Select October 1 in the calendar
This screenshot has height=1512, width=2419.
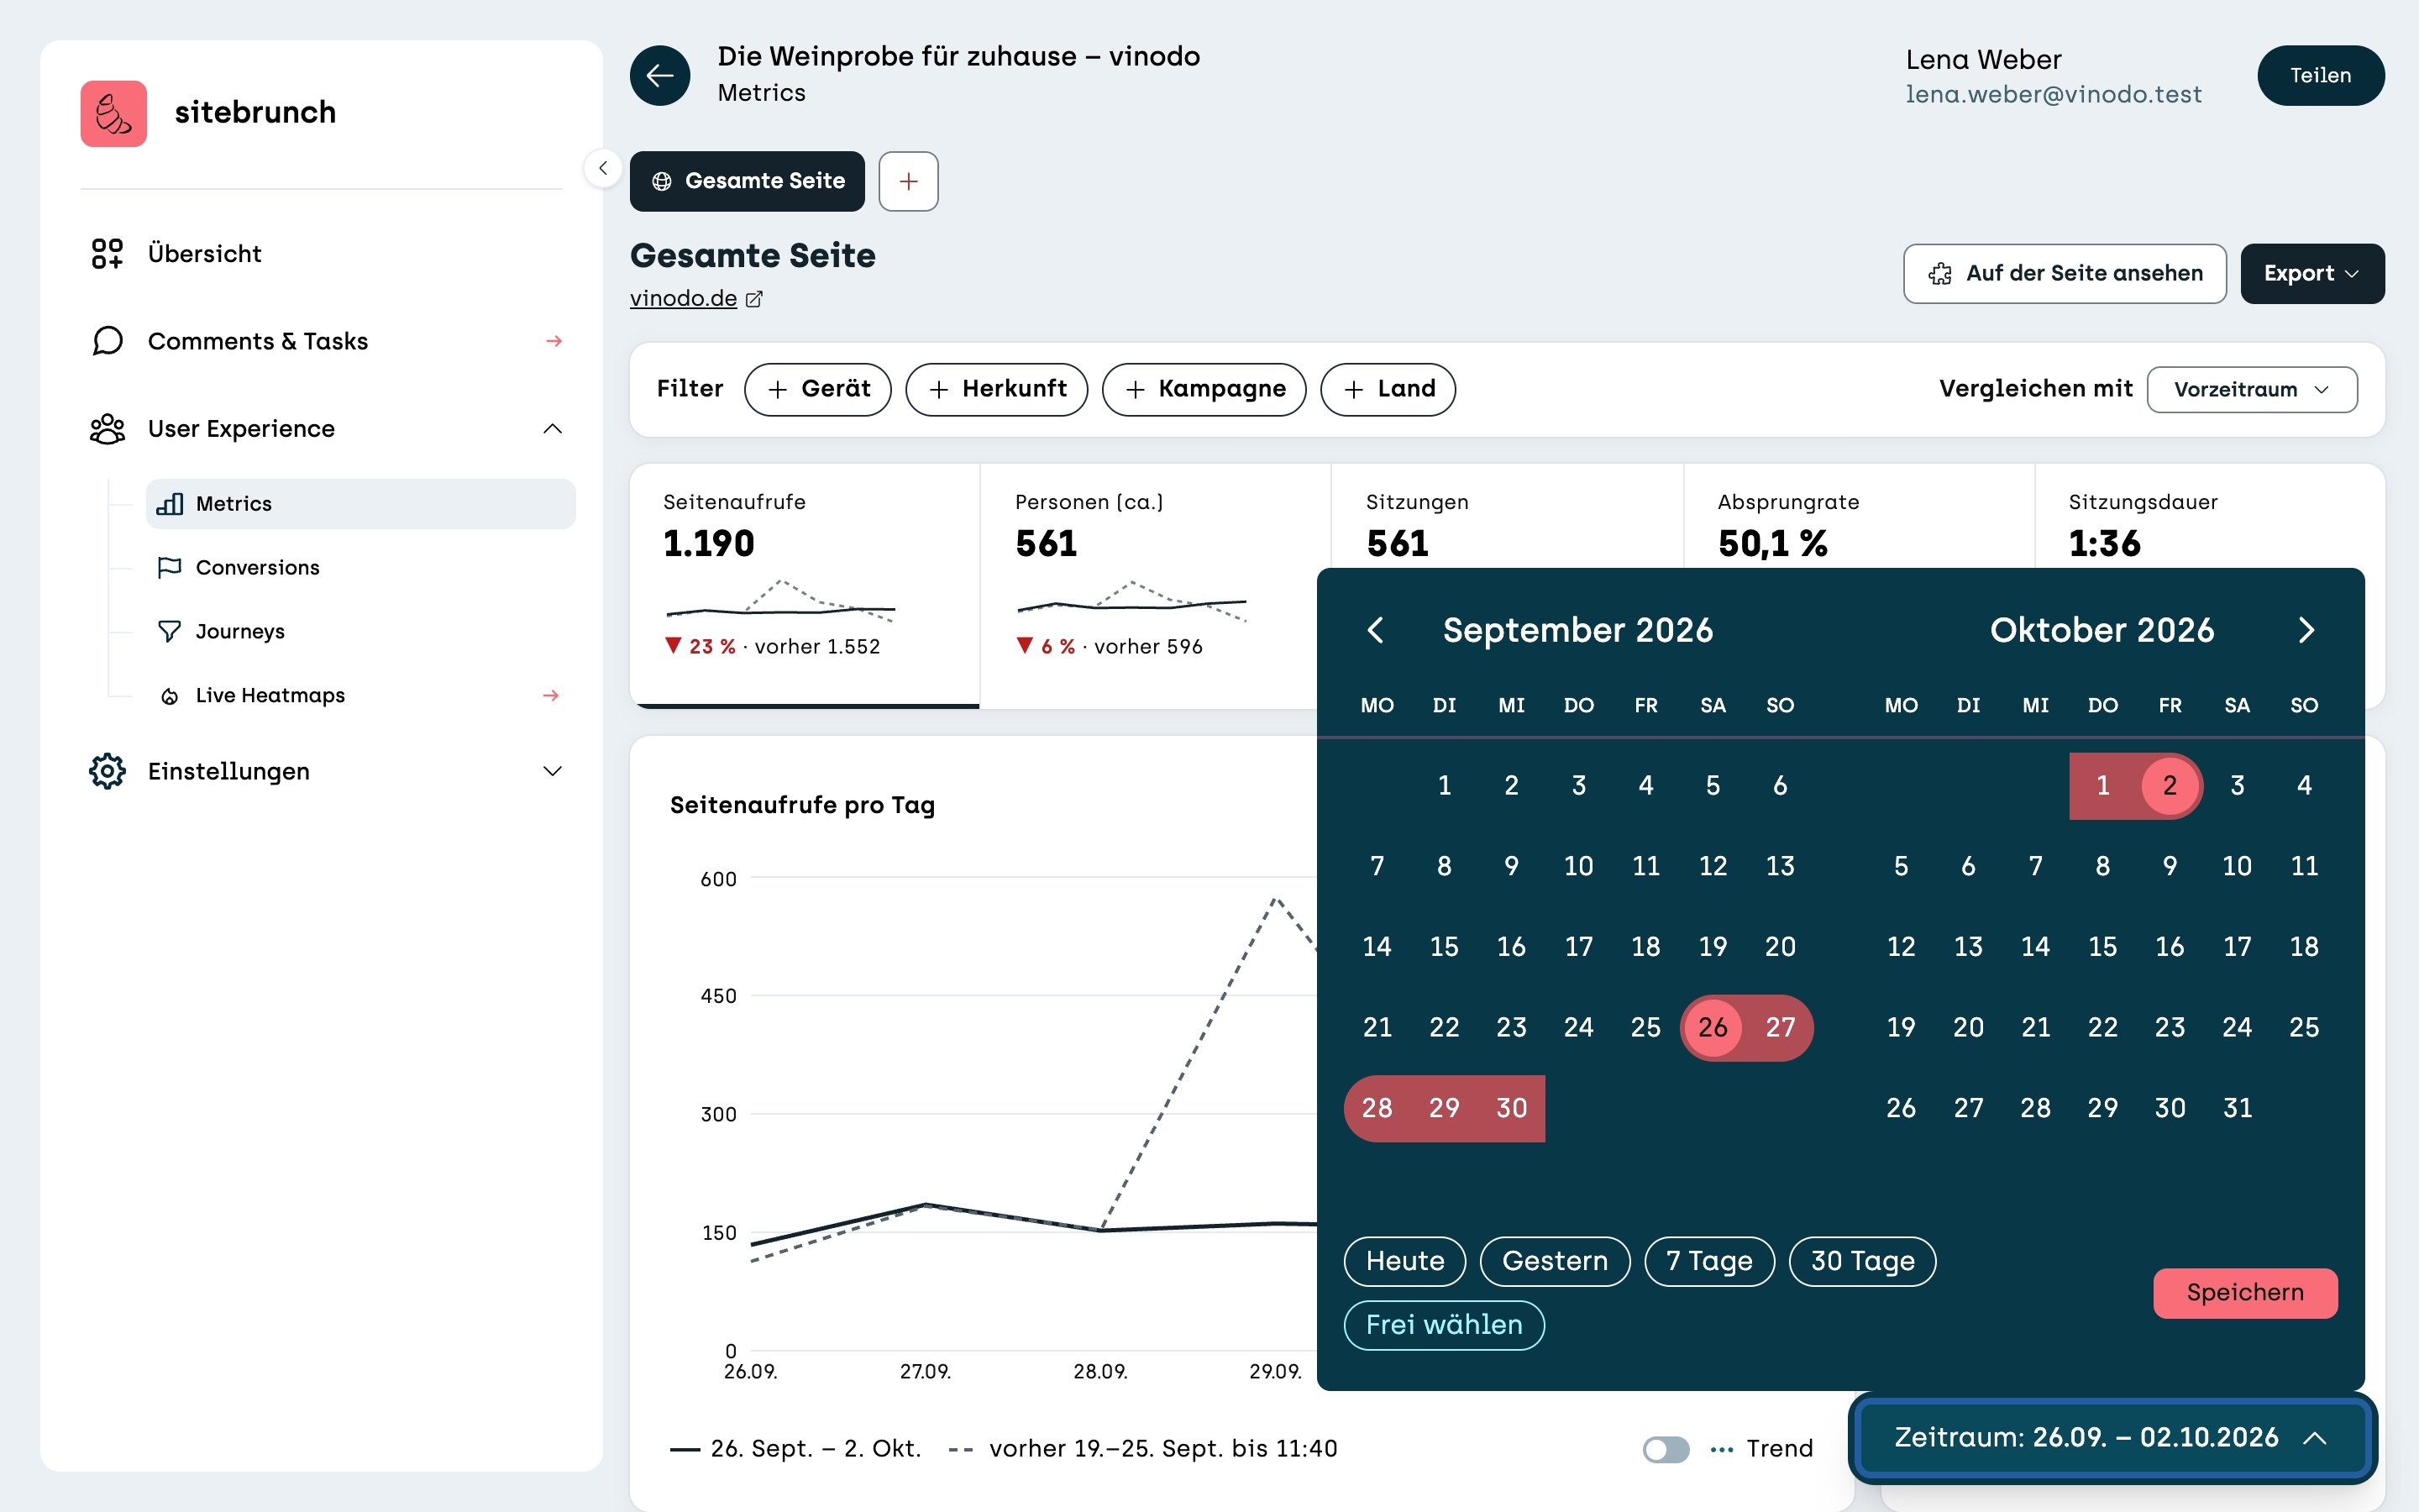tap(2102, 786)
